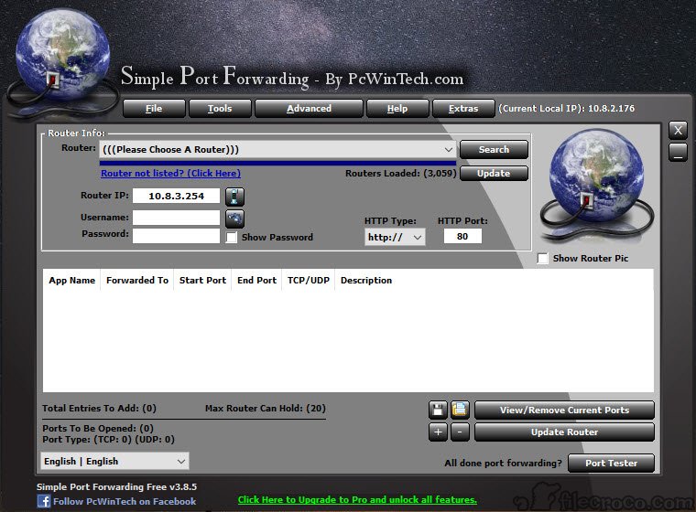
Task: Click 'Router not listed? (Click Here)' link
Action: coord(171,174)
